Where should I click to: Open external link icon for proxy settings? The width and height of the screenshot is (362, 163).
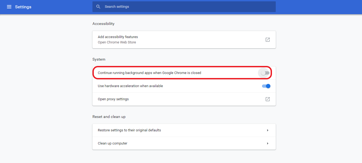[268, 99]
